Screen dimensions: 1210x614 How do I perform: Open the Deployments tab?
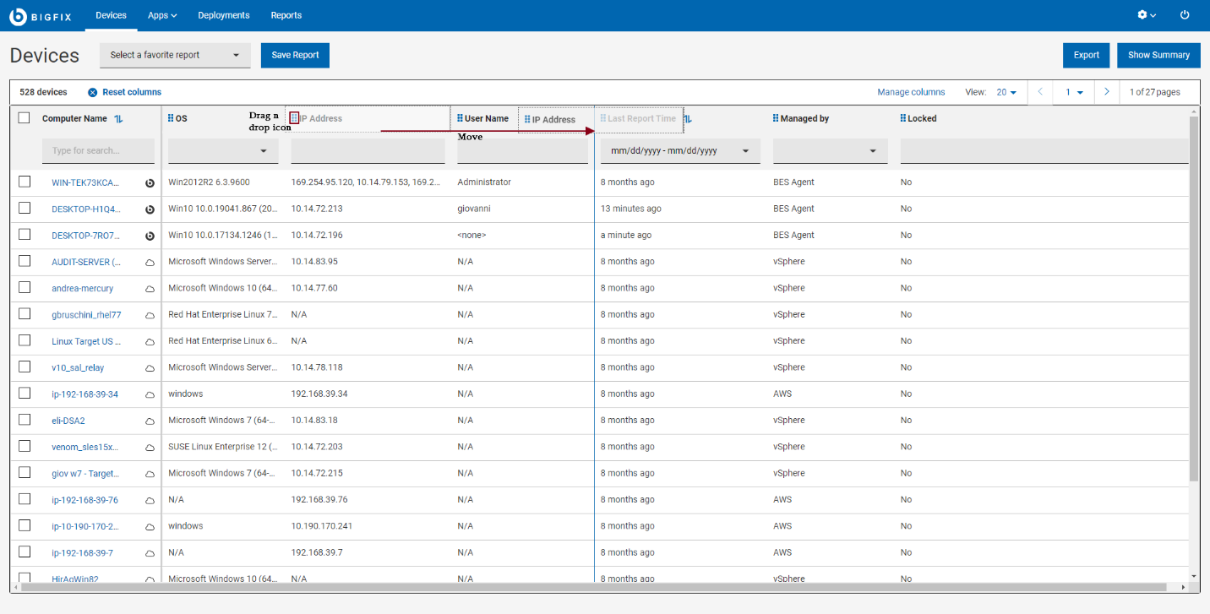(224, 15)
